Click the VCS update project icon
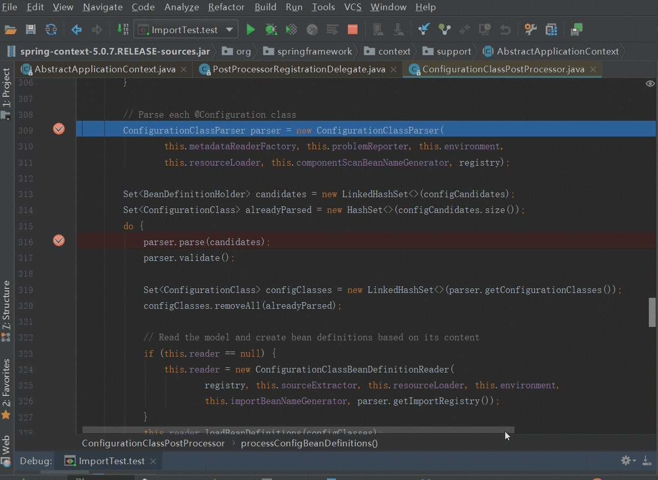 point(424,29)
